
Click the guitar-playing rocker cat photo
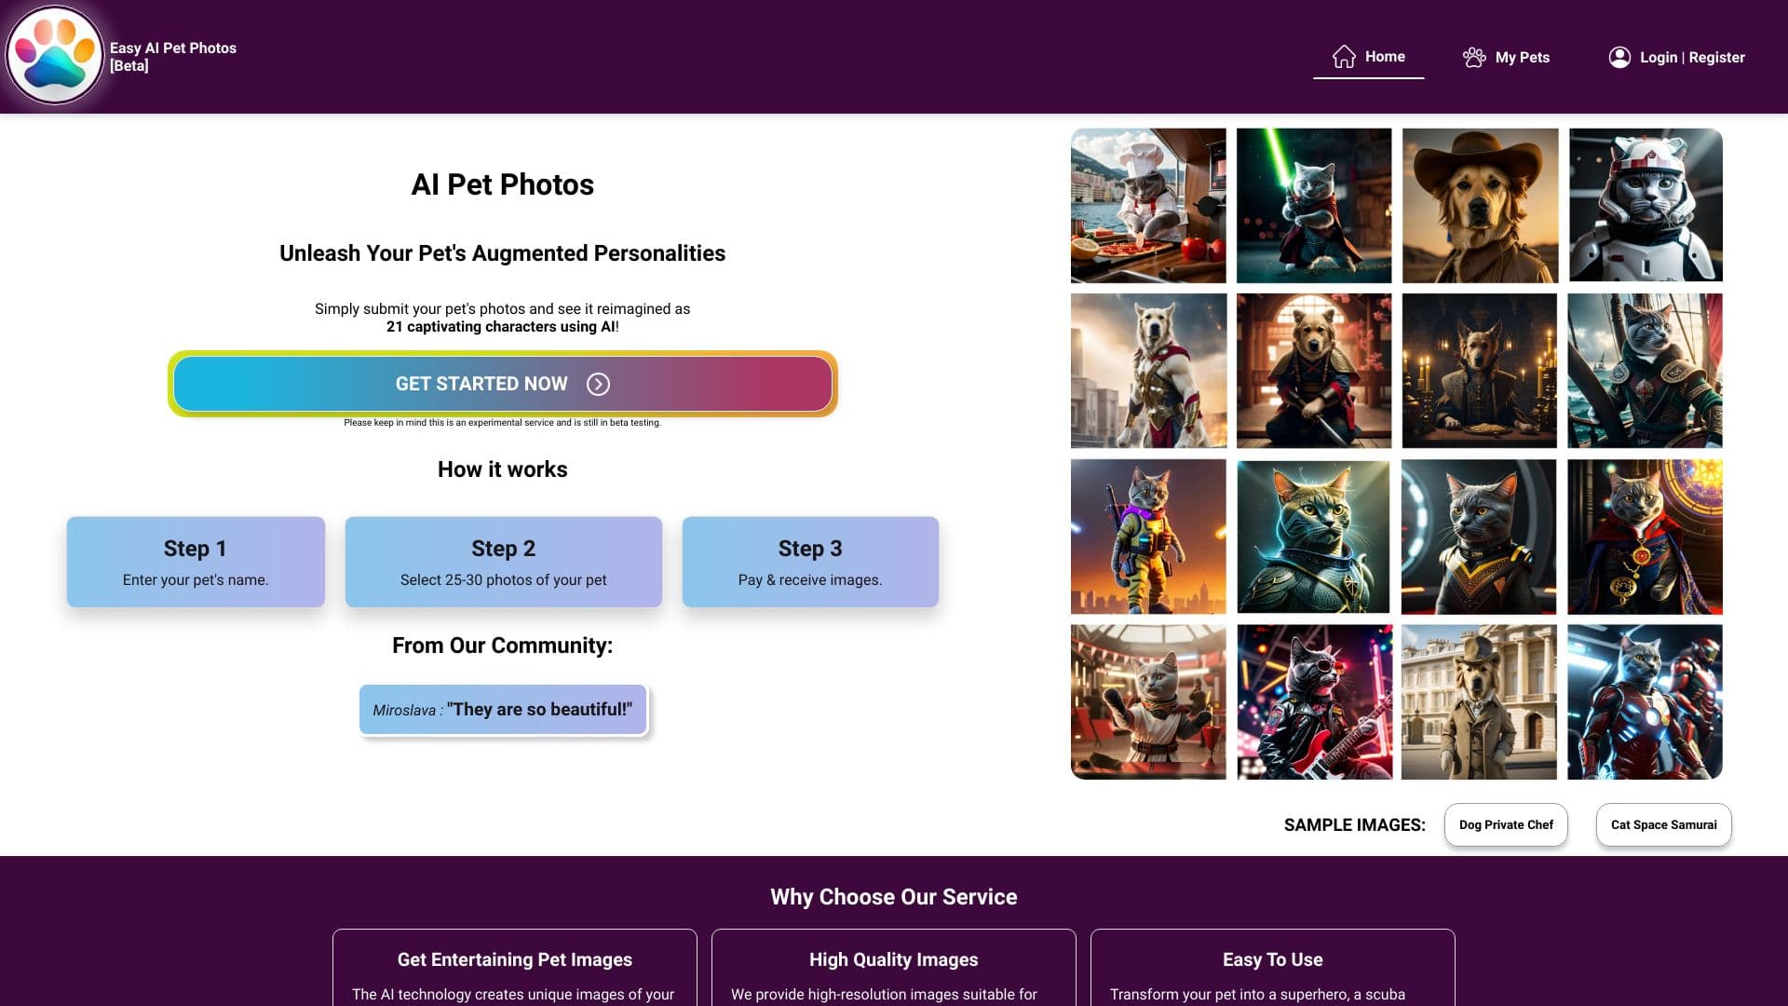[1313, 700]
